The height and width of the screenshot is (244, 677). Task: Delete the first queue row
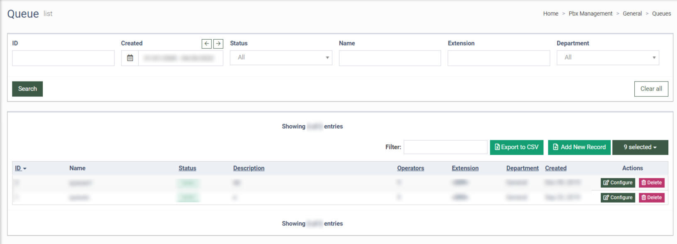[652, 183]
